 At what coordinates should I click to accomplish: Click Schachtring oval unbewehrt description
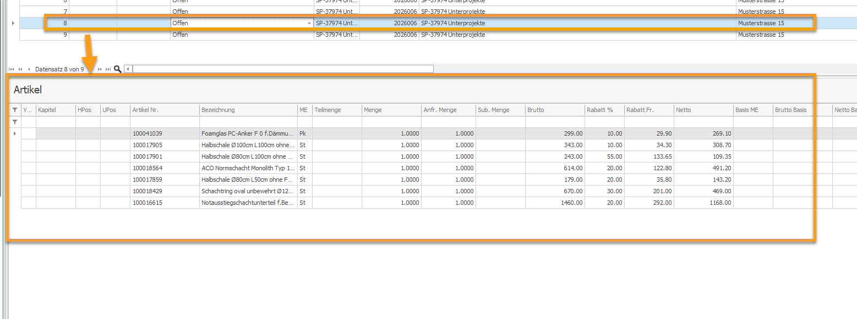pyautogui.click(x=248, y=191)
